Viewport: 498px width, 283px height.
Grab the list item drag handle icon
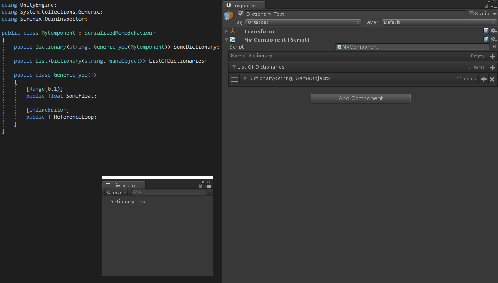pos(235,80)
